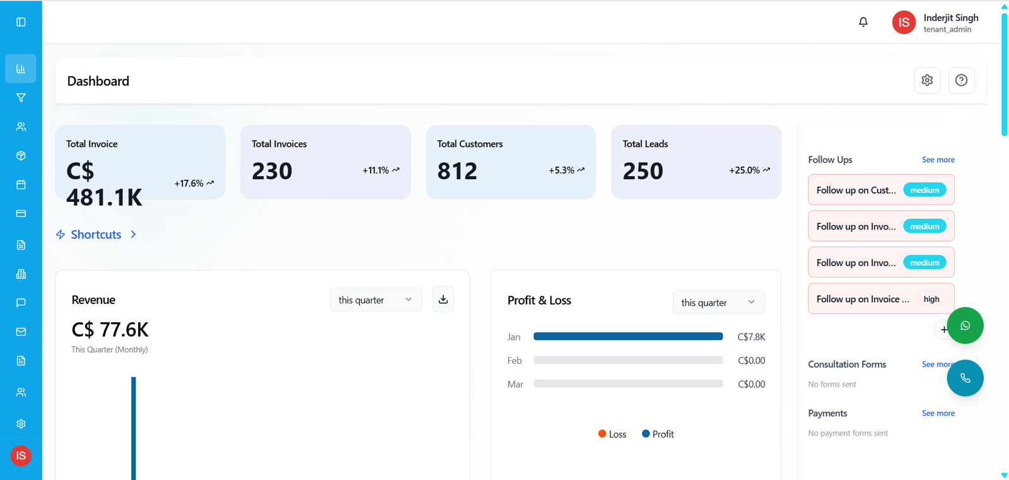
Task: Open the calendar icon in sidebar
Action: (21, 185)
